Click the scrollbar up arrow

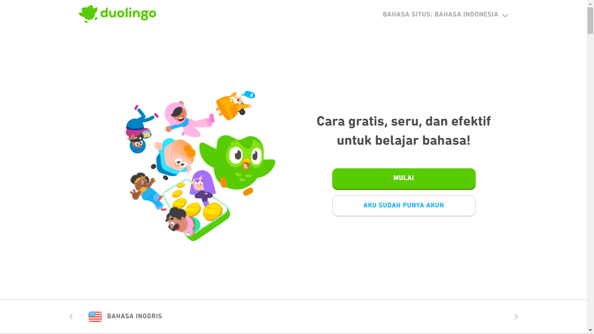click(x=590, y=3)
